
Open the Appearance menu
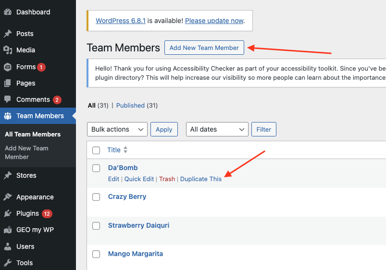35,197
